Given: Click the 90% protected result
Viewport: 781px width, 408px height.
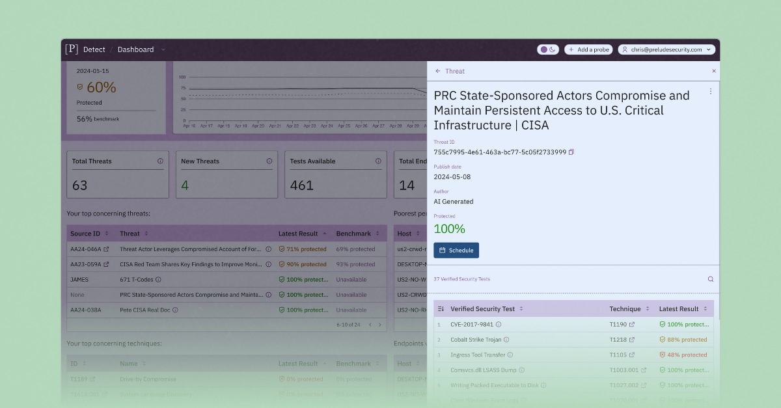Looking at the screenshot, I should click(x=303, y=264).
